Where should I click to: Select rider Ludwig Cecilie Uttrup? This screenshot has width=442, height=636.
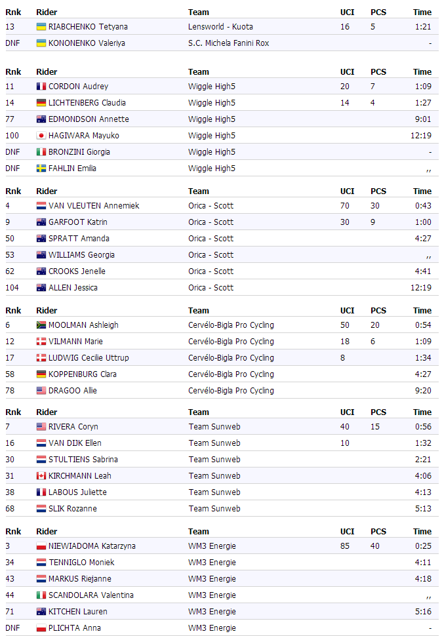89,358
